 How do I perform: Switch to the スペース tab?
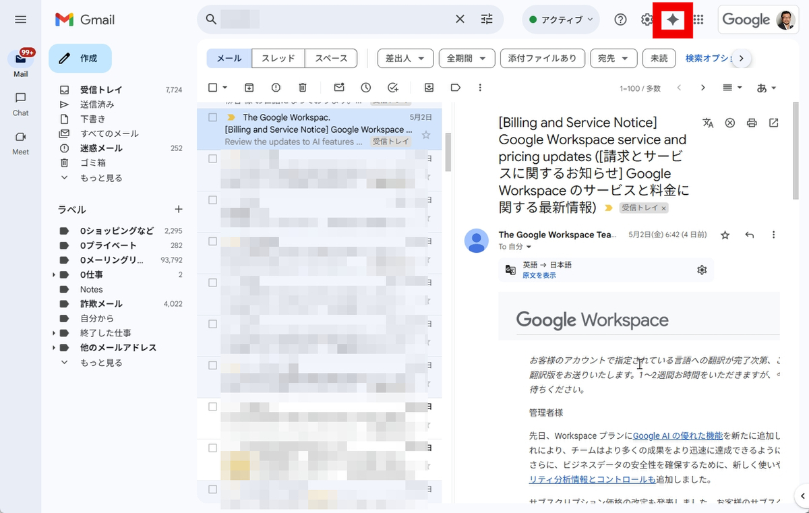(x=331, y=59)
